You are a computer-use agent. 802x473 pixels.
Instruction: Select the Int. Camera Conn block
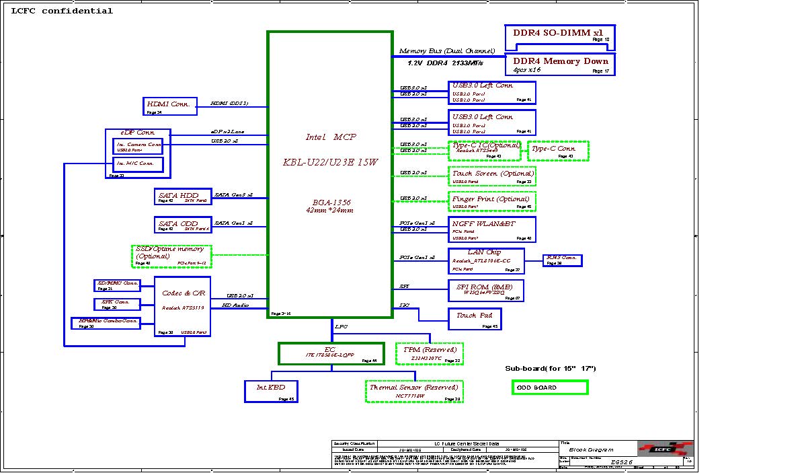pos(138,146)
